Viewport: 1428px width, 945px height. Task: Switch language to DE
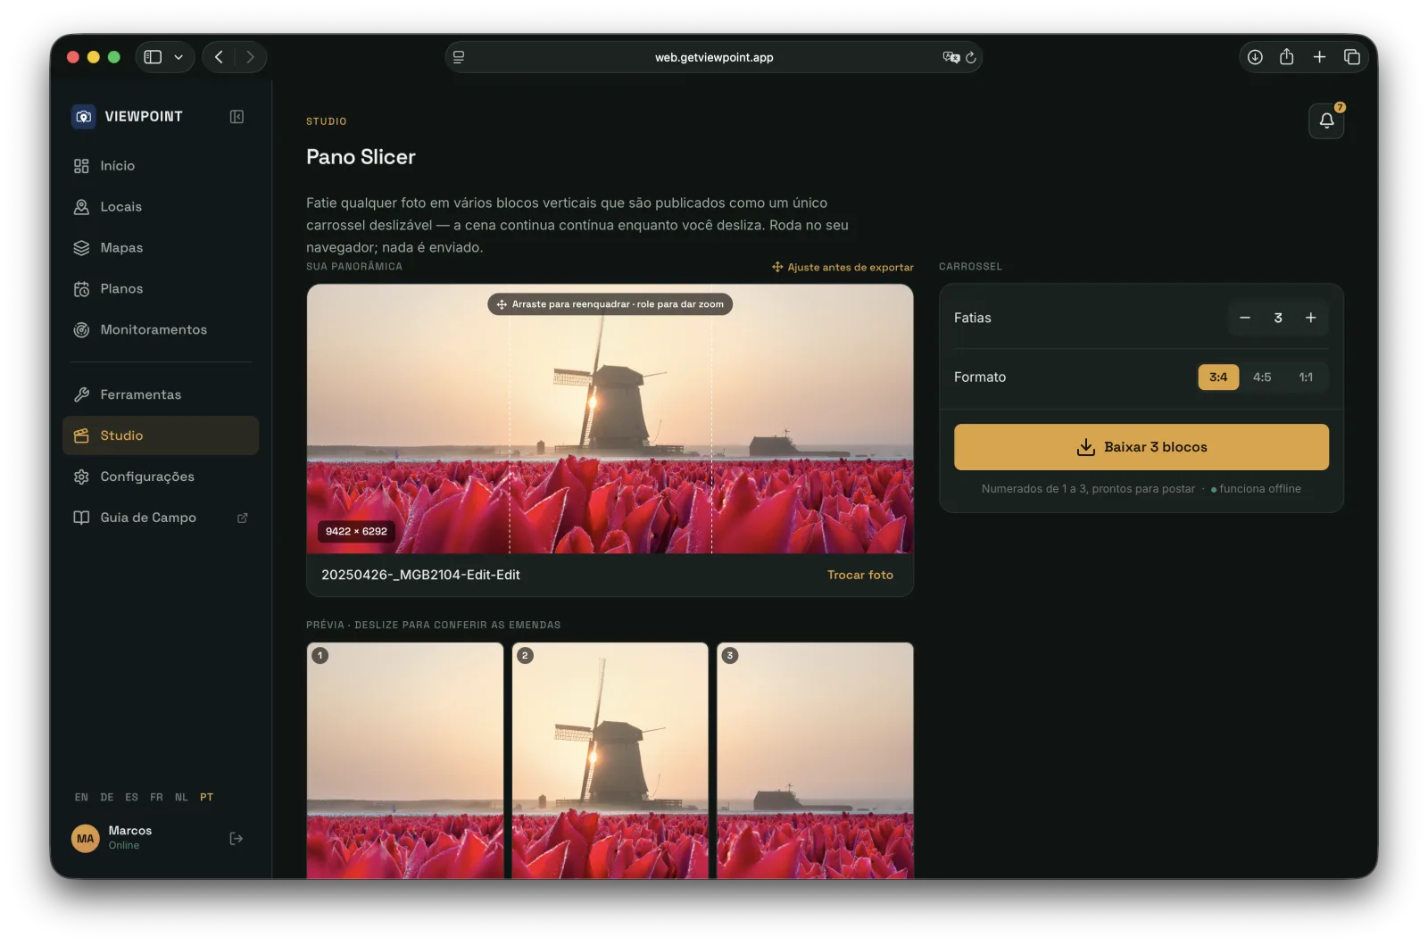tap(107, 797)
